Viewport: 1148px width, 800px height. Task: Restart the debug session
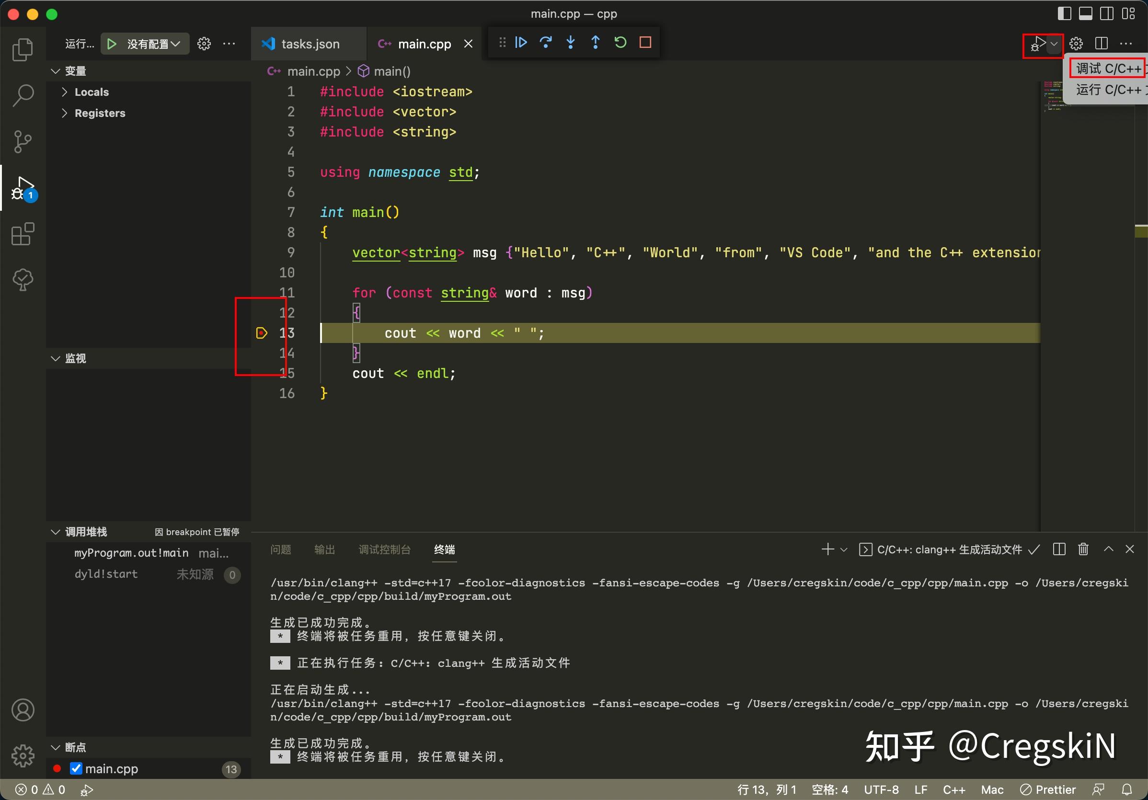tap(620, 43)
